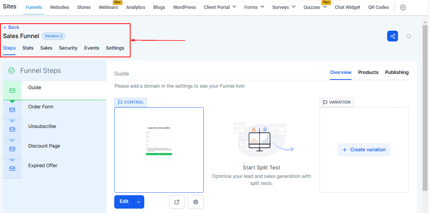Screen dimensions: 429x213
Task: Click the Expired Offer envelope icon
Action: [12, 169]
